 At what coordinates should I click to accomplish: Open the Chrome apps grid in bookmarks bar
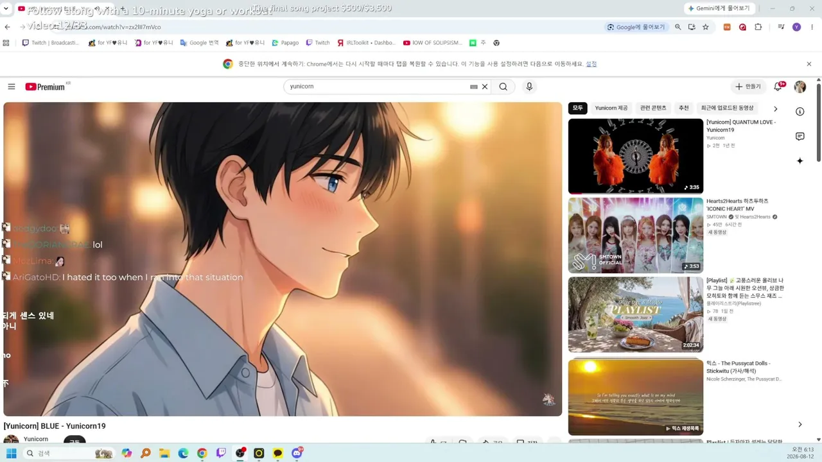6,43
